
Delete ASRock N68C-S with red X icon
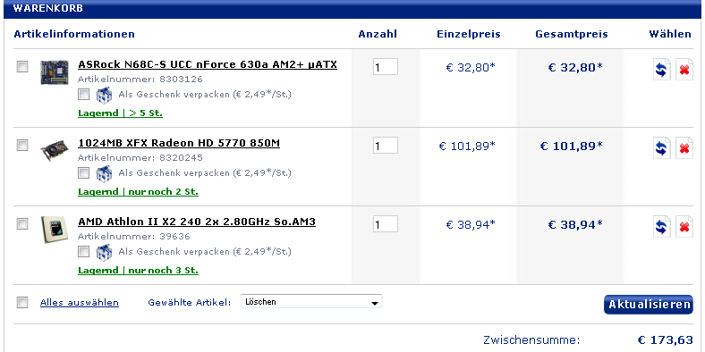[x=684, y=70]
